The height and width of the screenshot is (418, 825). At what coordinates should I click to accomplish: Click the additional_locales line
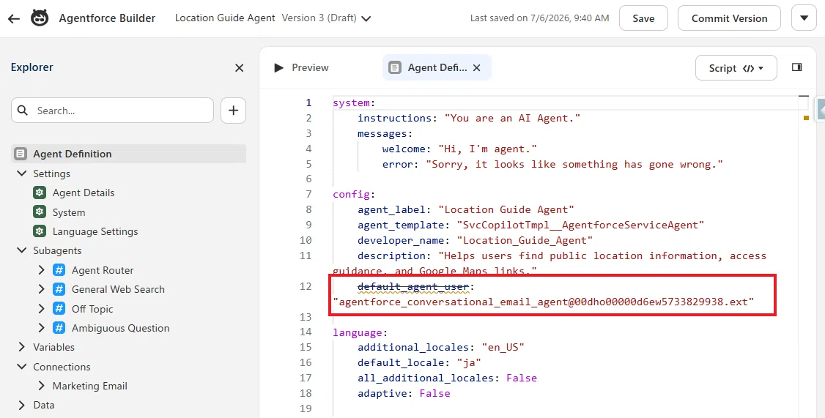point(441,347)
